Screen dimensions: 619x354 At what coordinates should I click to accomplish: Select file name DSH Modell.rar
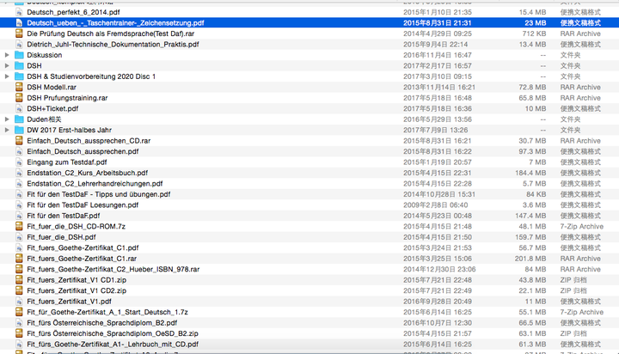coord(52,88)
